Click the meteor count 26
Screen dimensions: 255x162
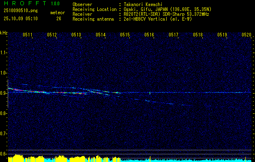pos(59,19)
